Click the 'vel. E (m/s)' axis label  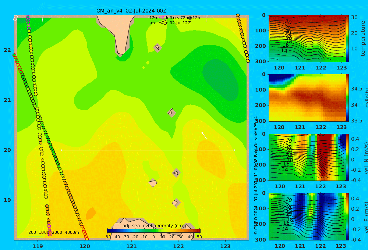pos(366,217)
